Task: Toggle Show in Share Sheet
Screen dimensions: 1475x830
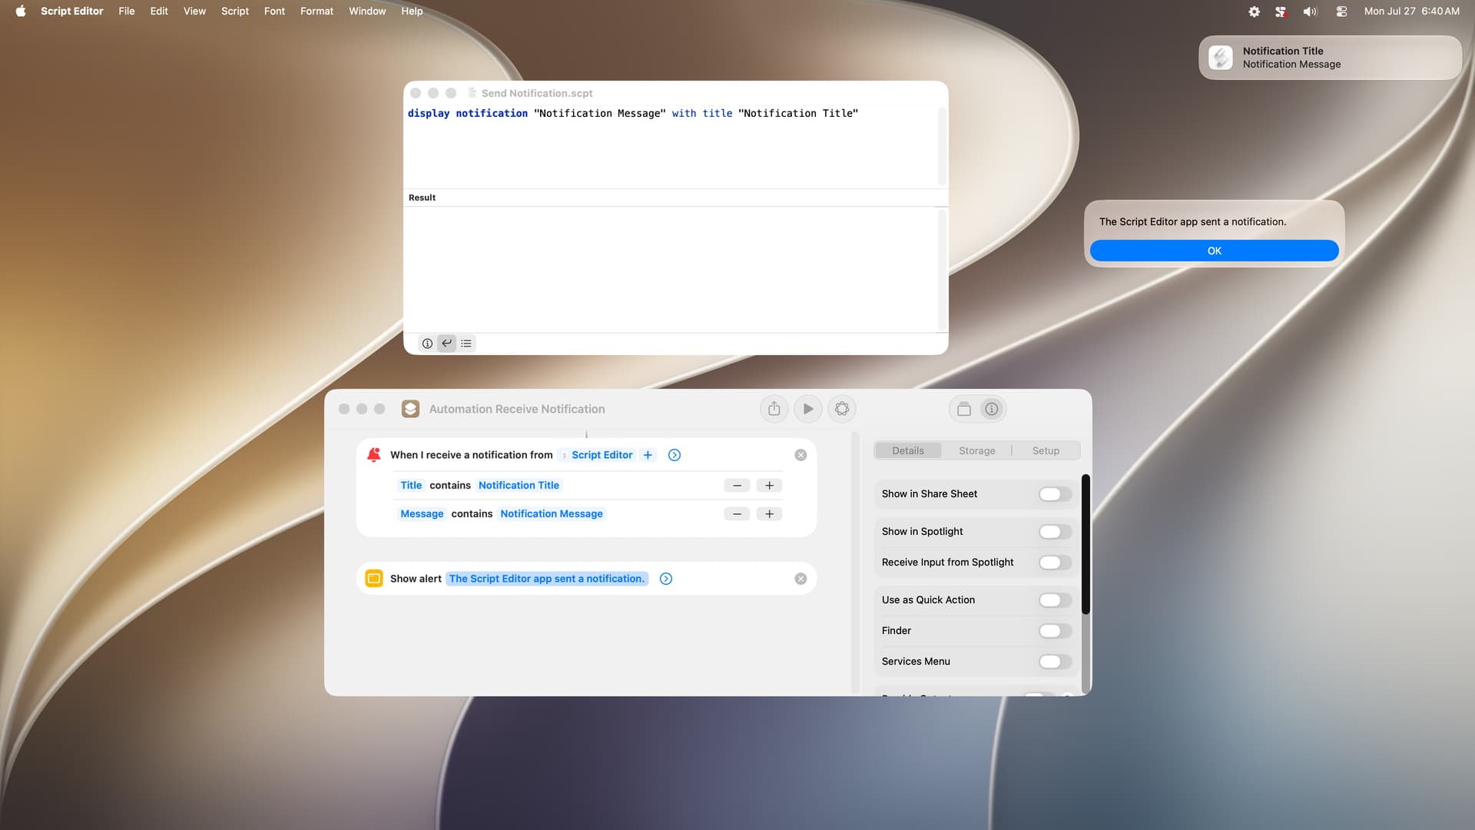Action: pos(1055,494)
